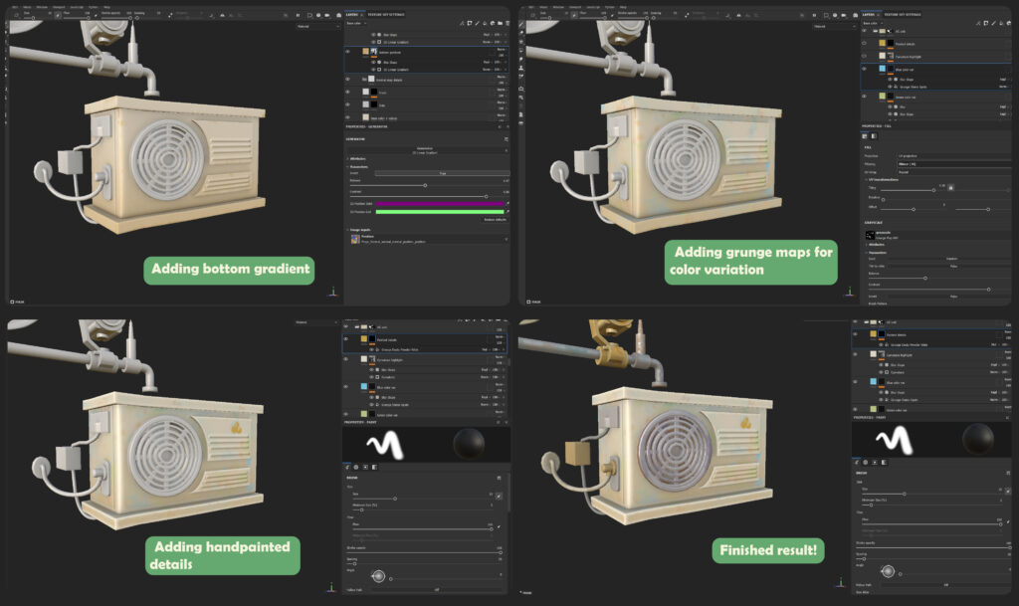
Task: Open the Texture Set Settings tab in the top-left panel
Action: click(387, 15)
